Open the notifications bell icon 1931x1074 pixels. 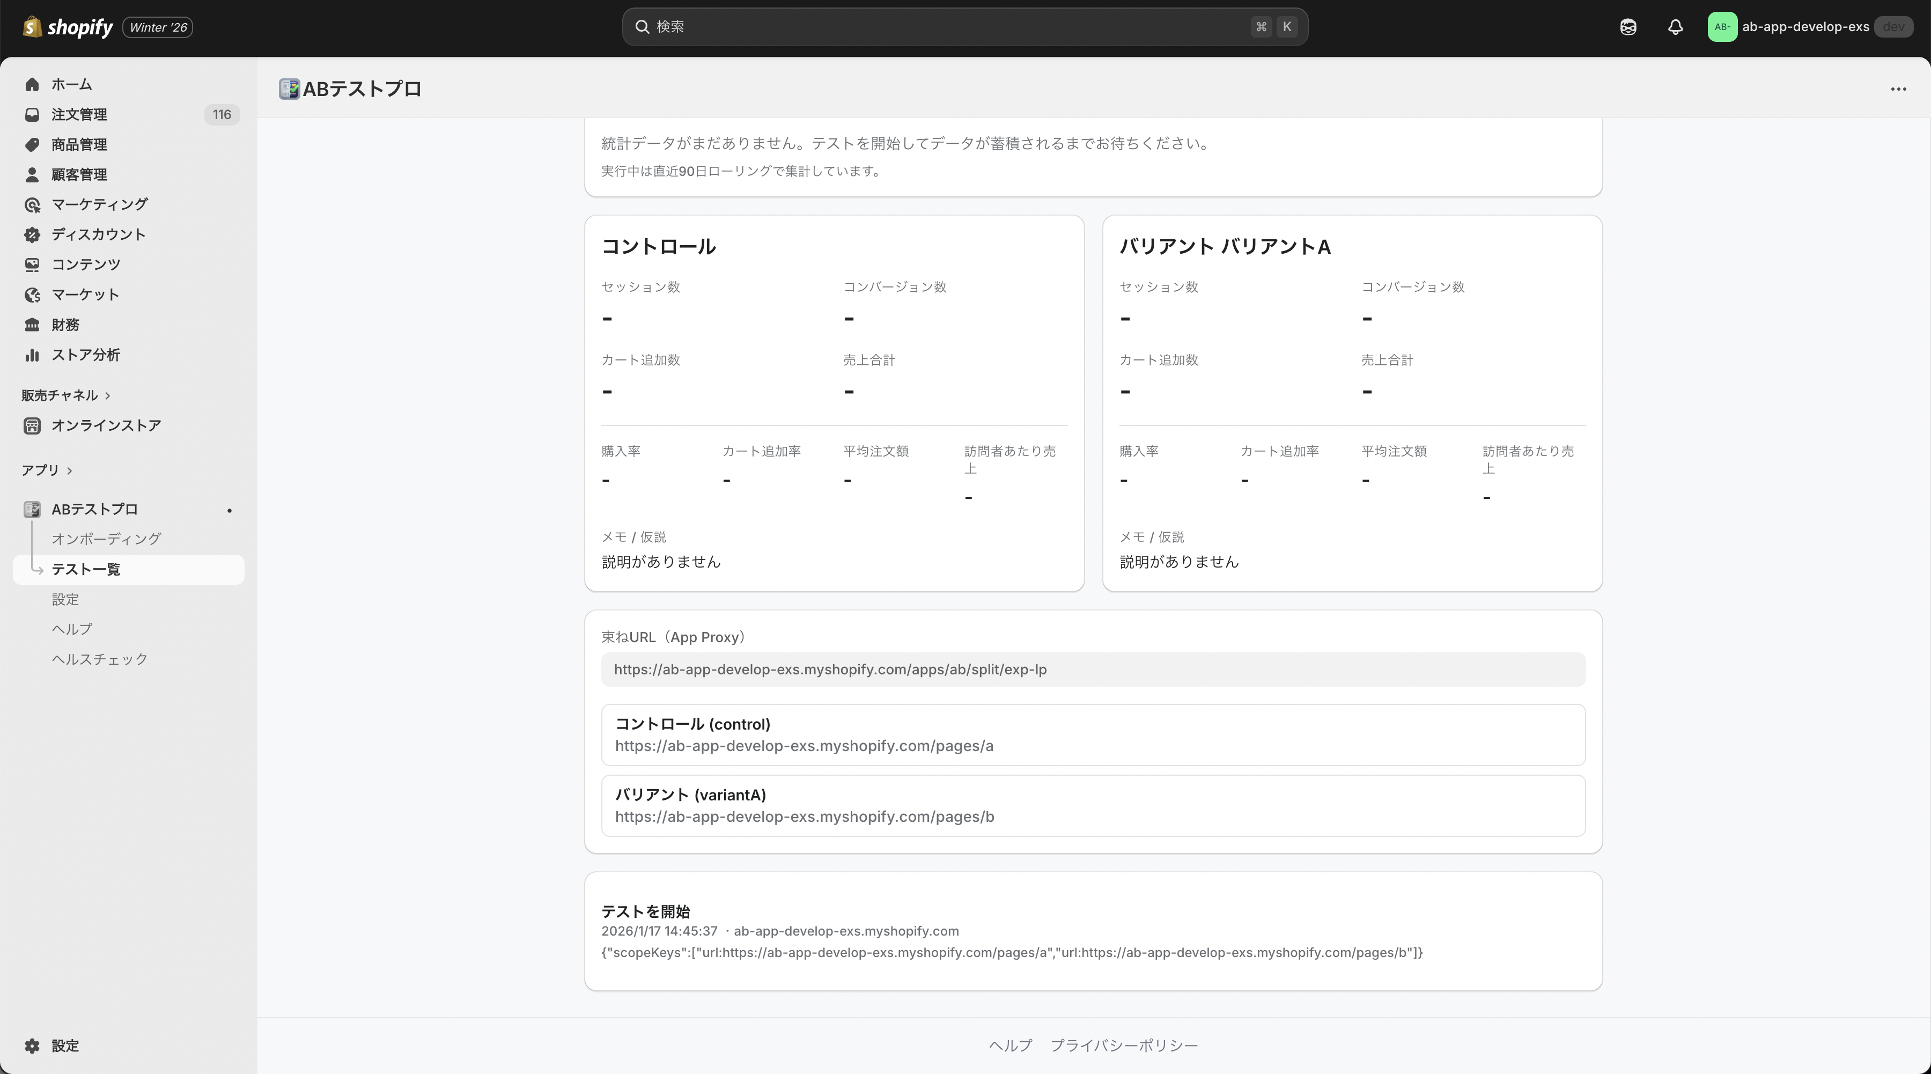click(1675, 27)
